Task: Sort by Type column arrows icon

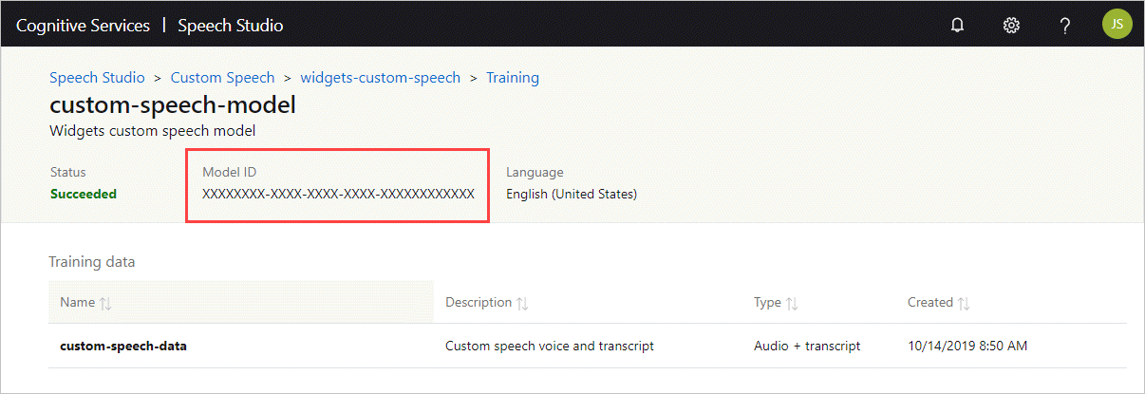Action: (792, 303)
